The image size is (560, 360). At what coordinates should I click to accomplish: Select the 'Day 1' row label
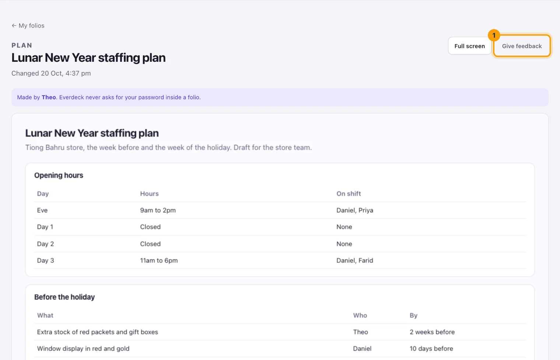pos(45,227)
